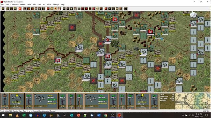This screenshot has width=211, height=118.
Task: Open PowerPoint from the taskbar
Action: coord(78,115)
